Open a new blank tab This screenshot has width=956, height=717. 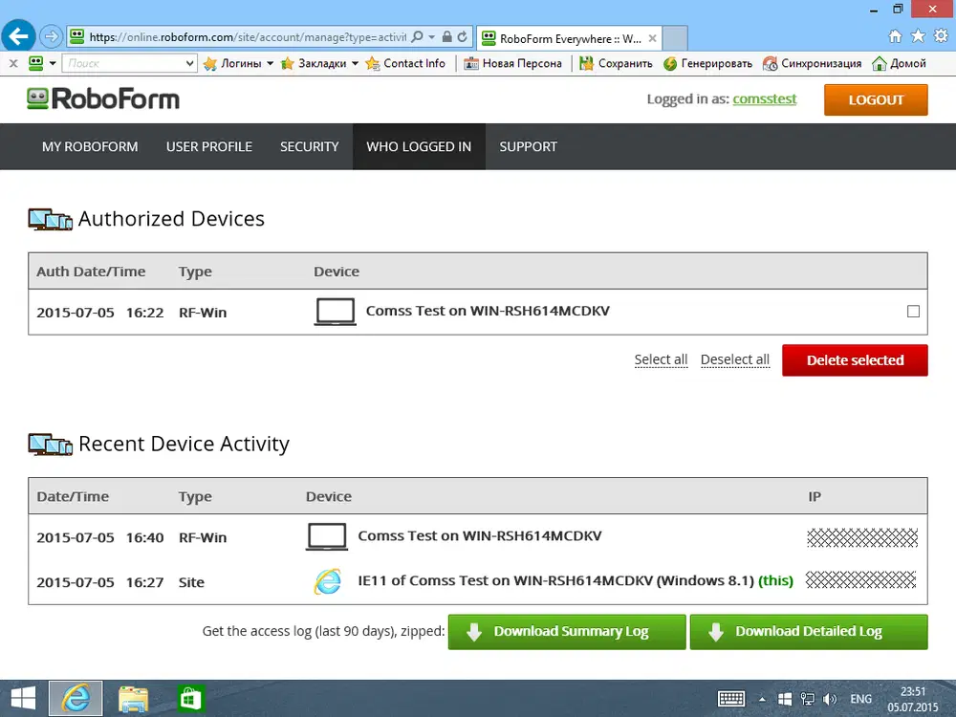click(x=676, y=38)
